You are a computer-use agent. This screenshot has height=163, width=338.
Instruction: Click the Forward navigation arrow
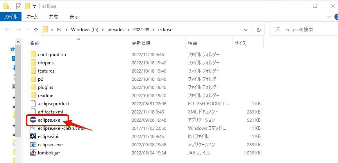18,30
